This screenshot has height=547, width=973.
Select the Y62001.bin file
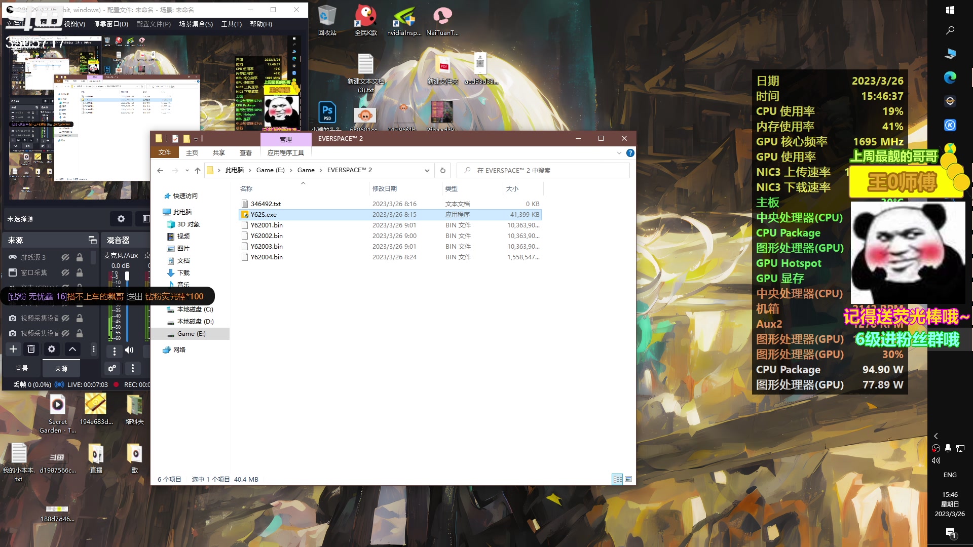pos(267,225)
